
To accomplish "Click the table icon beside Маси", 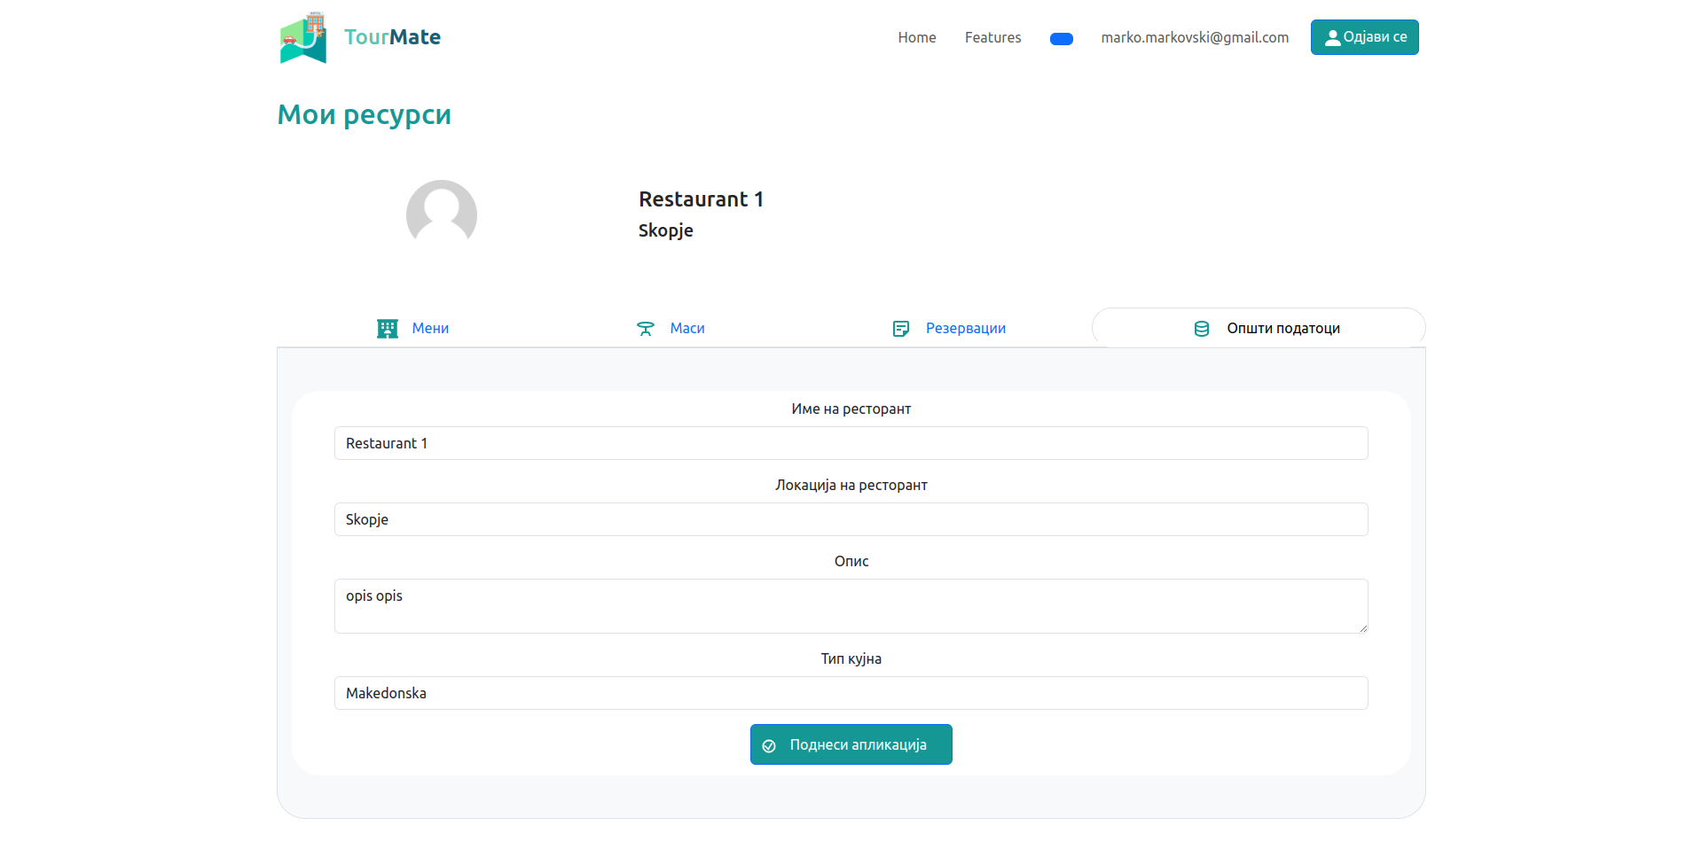I will pos(646,329).
